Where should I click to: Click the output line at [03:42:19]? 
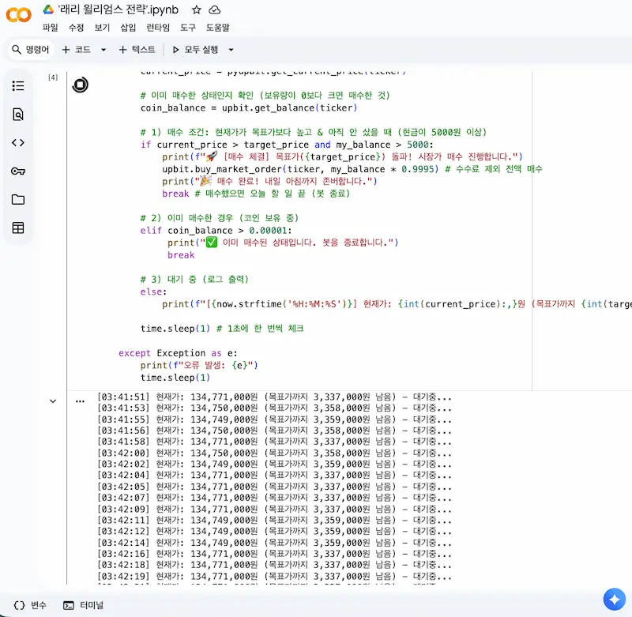[x=274, y=576]
